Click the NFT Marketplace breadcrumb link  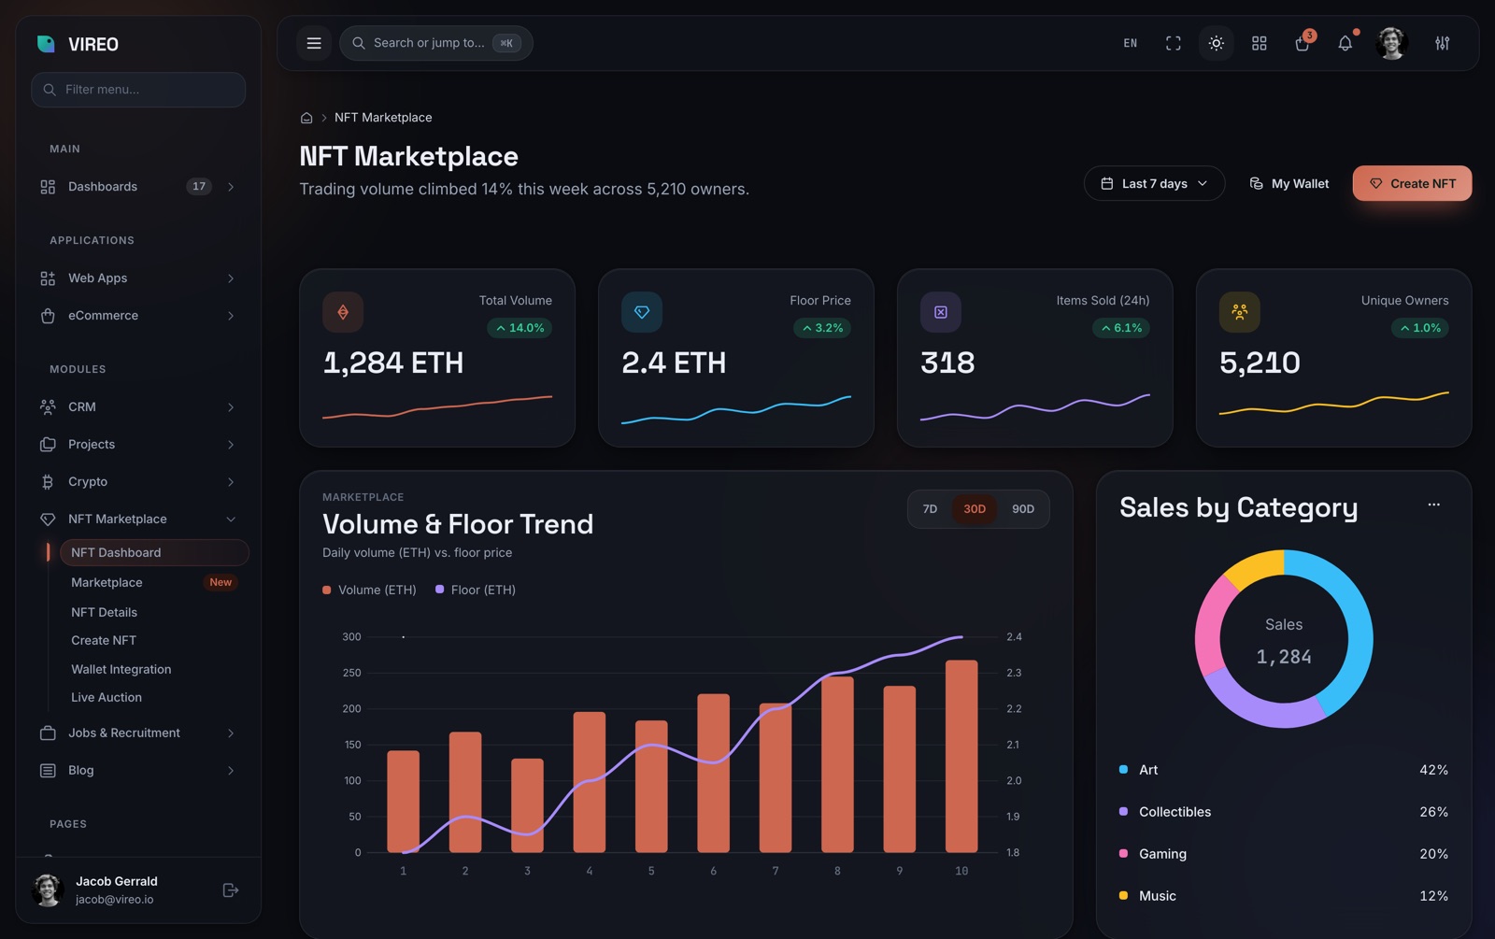point(383,118)
